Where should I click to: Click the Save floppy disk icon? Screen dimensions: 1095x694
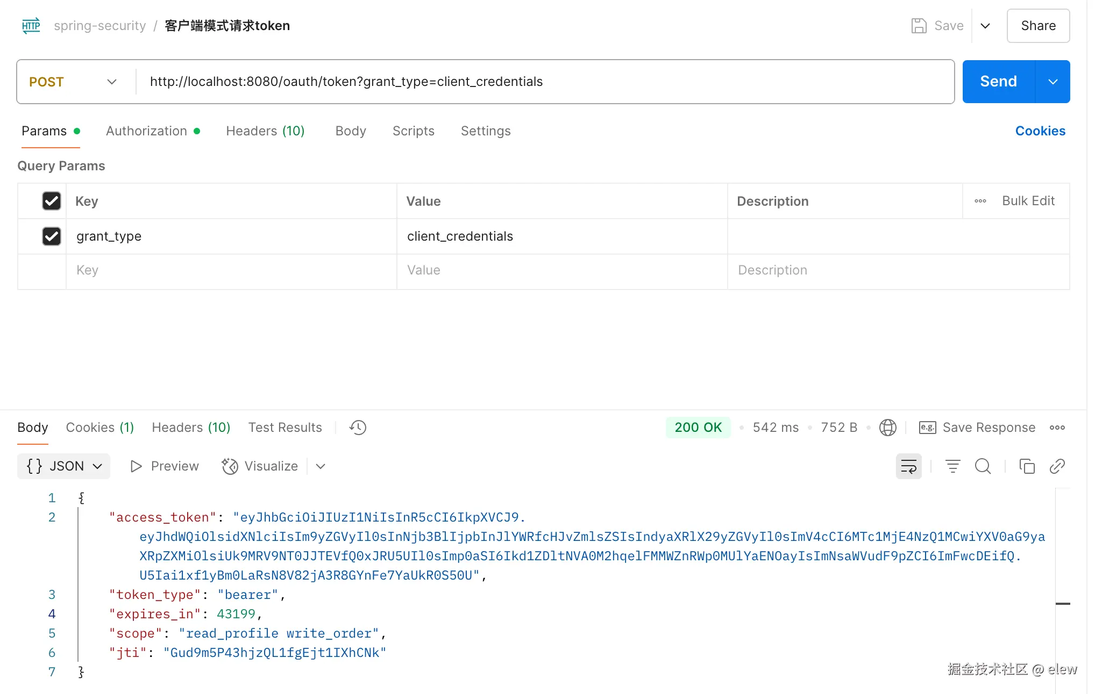[919, 26]
